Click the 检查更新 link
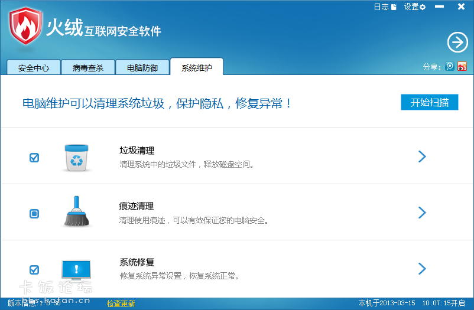 [121, 304]
